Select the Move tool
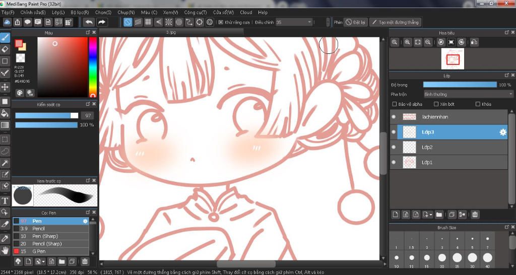 click(5, 87)
